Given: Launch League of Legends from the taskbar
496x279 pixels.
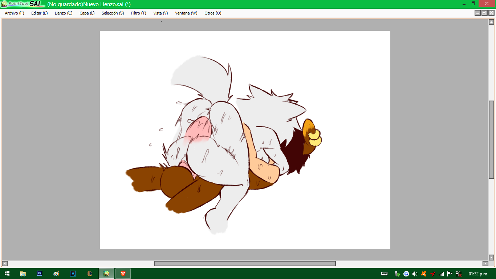Looking at the screenshot, I should tap(89, 274).
